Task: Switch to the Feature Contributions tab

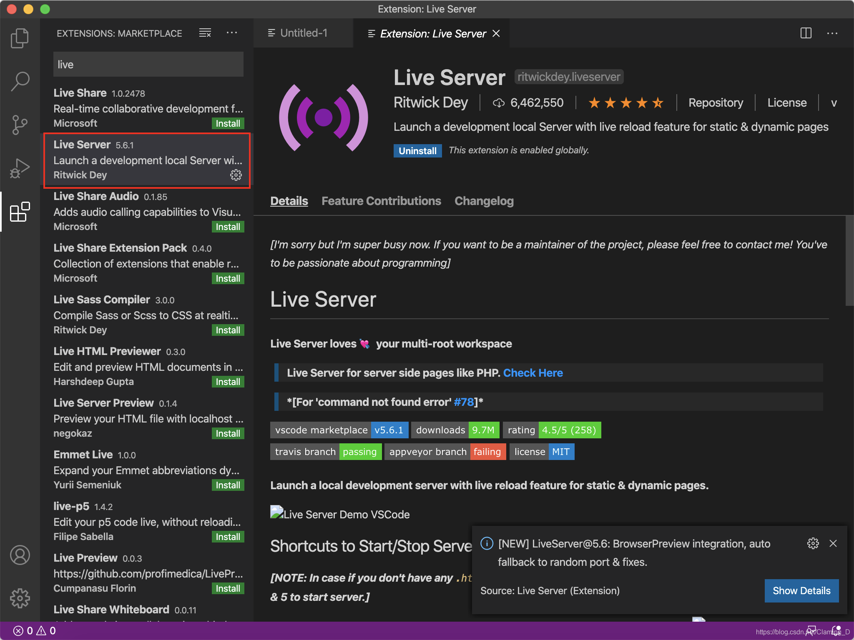Action: point(381,201)
